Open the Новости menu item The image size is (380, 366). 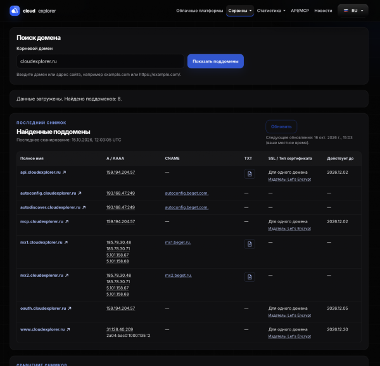point(323,11)
